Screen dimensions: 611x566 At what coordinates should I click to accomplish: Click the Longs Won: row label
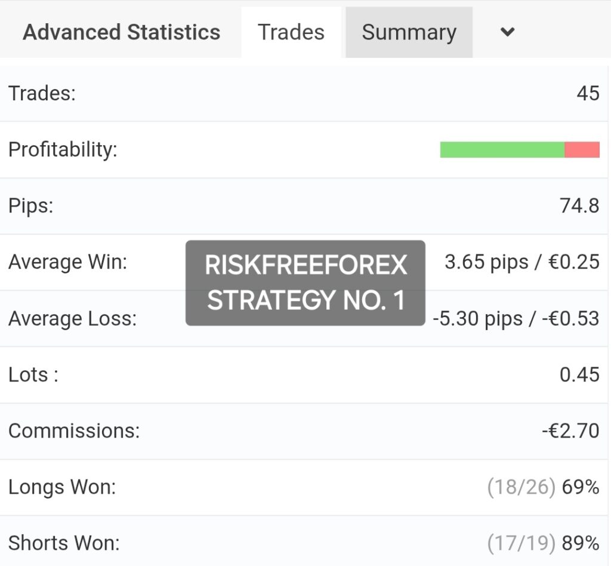62,487
